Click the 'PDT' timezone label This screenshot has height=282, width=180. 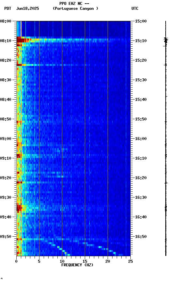8,8
